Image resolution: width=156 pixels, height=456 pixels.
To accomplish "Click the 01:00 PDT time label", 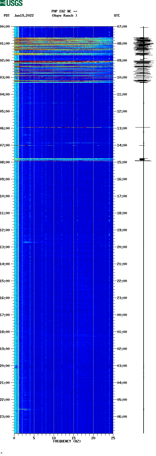I will point(5,44).
